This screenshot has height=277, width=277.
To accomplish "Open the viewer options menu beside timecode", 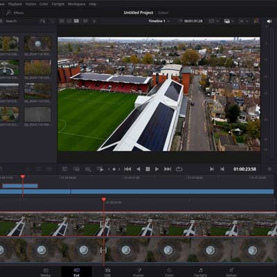I will coord(269,169).
